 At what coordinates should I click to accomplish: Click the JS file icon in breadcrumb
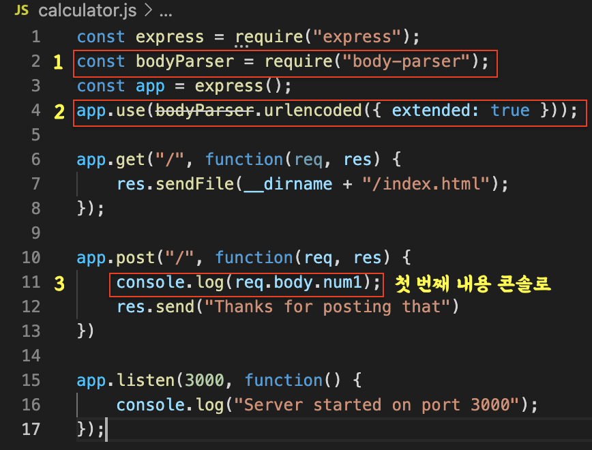(x=22, y=10)
